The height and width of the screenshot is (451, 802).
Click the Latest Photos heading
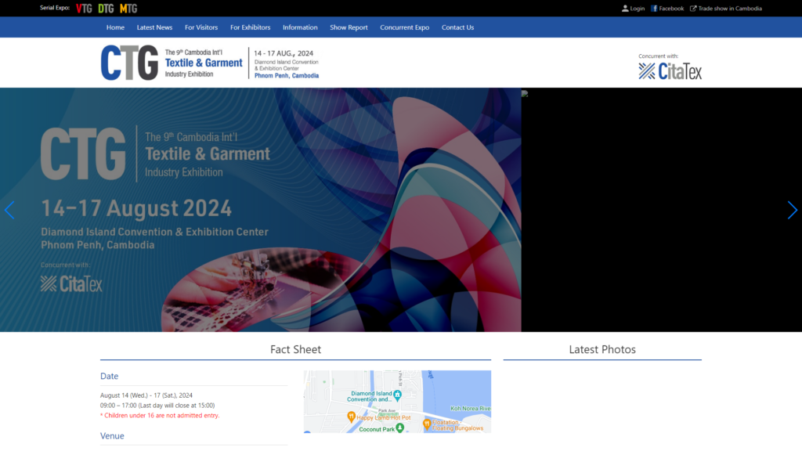coord(602,349)
